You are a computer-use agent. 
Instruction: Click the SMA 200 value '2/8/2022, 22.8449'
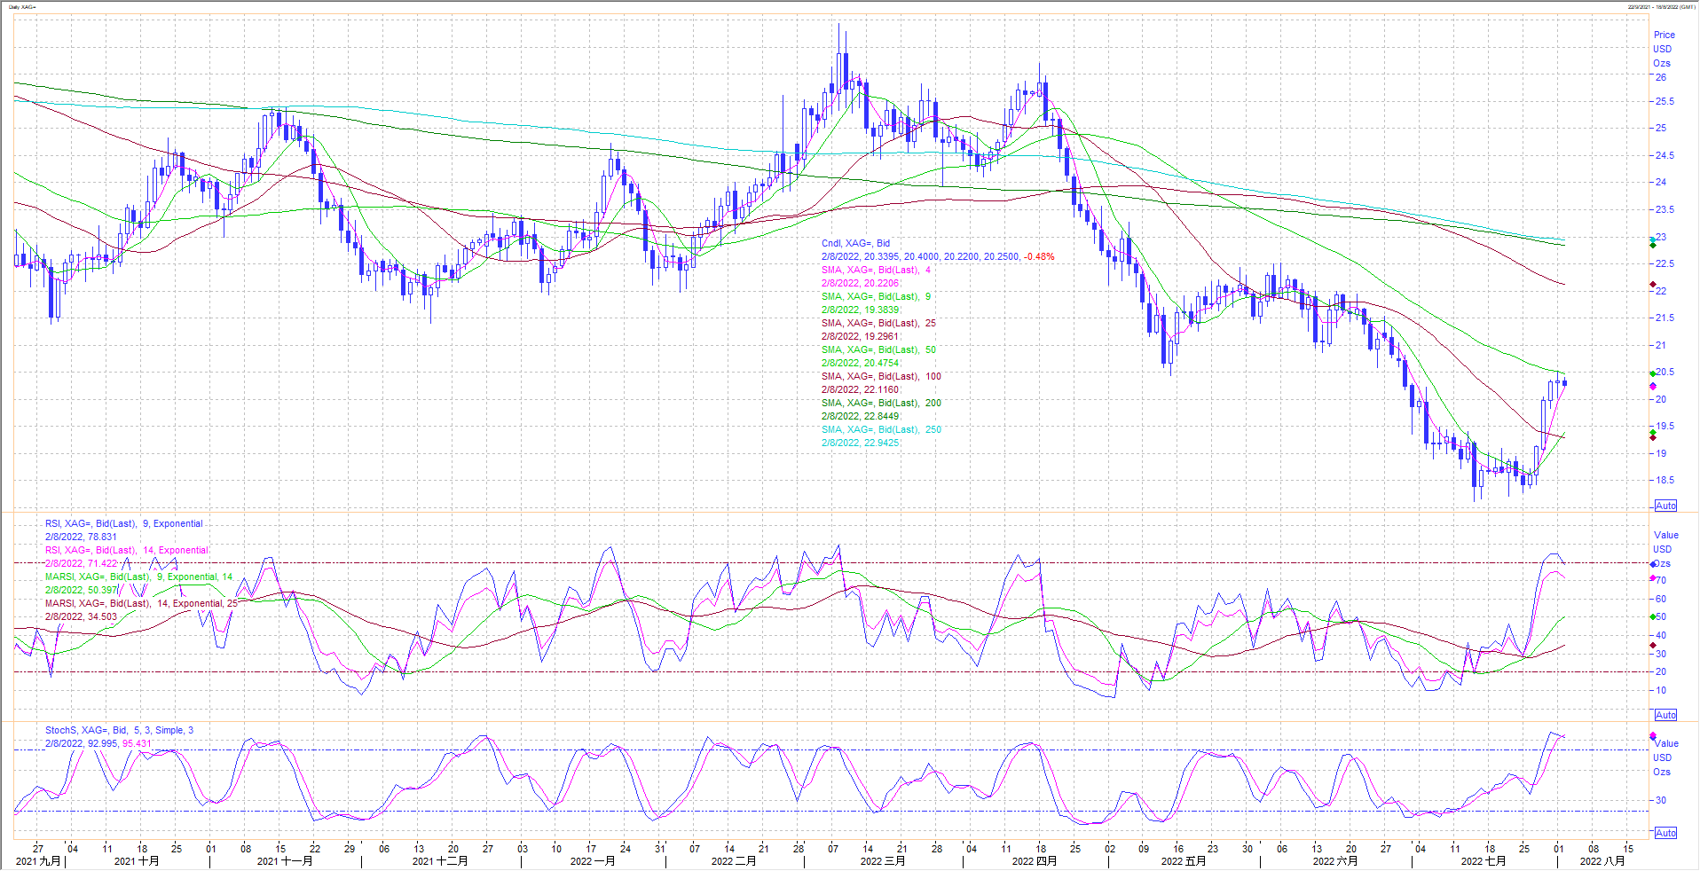click(860, 416)
